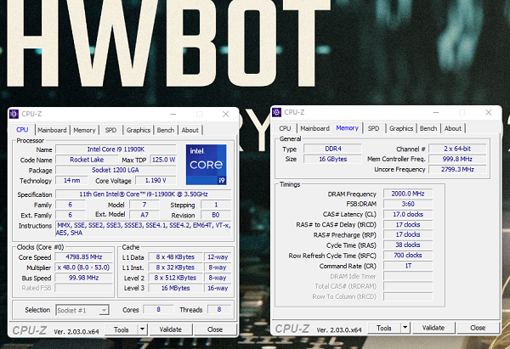The width and height of the screenshot is (510, 349).
Task: Click the CPU-Z app icon in right window title bar
Action: pos(277,112)
